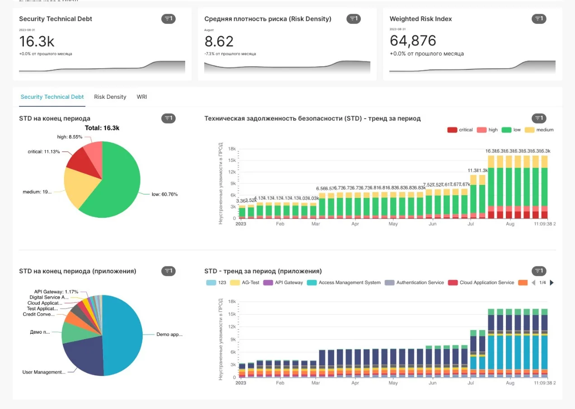Open filter badge on 'STD - тренд за период (приложения)'

(539, 271)
